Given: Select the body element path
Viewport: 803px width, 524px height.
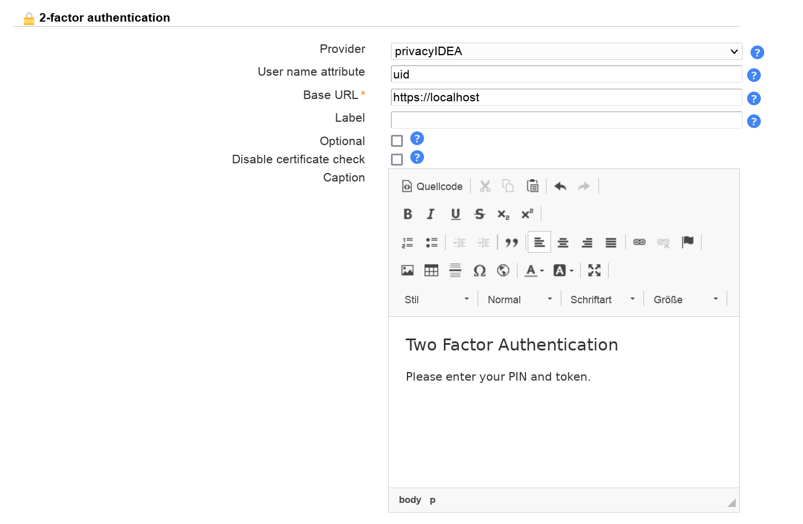Looking at the screenshot, I should tap(410, 500).
